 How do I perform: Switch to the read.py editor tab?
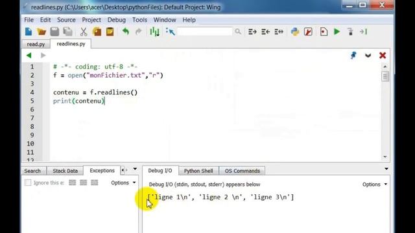coord(36,44)
